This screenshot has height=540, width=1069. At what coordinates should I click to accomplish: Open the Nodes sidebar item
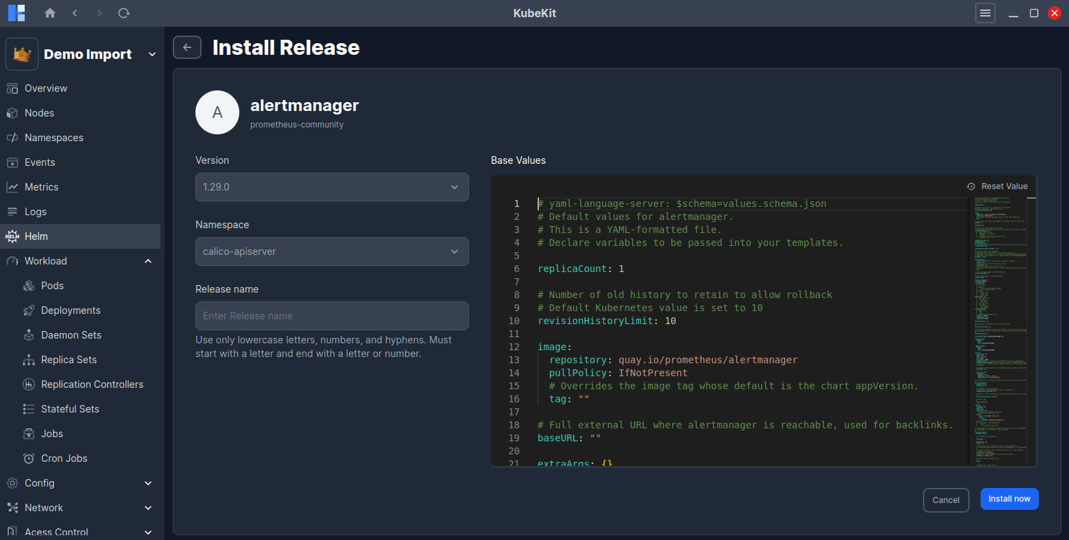[39, 113]
